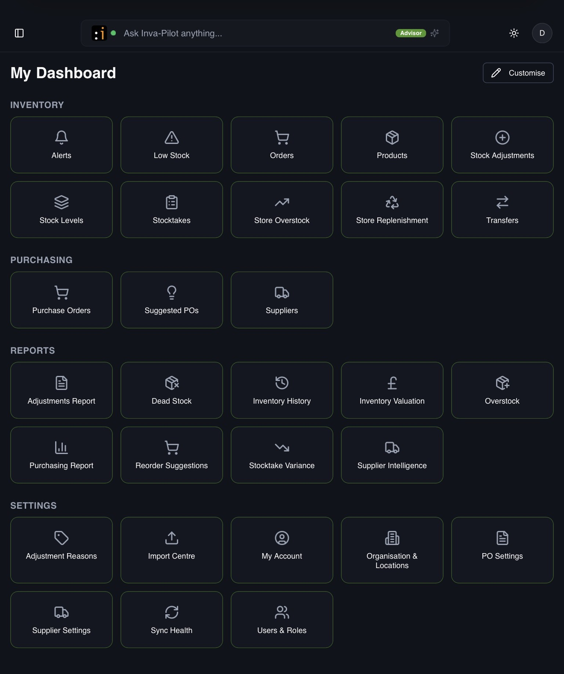This screenshot has width=564, height=674.
Task: Click the Advisor badge
Action: (x=411, y=33)
